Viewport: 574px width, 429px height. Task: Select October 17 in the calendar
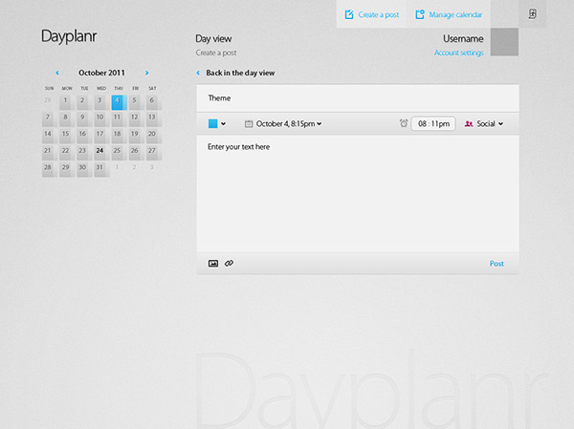coord(101,136)
